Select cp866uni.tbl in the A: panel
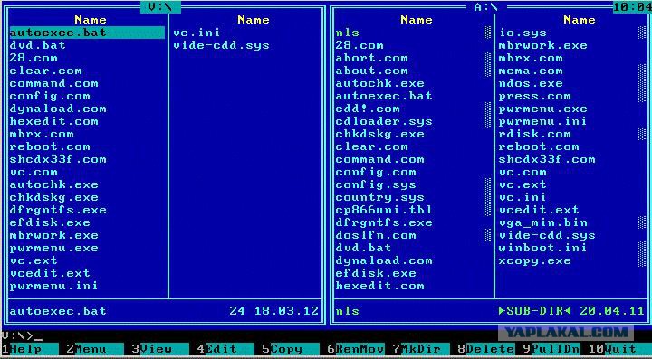This screenshot has height=359, width=652. point(384,210)
